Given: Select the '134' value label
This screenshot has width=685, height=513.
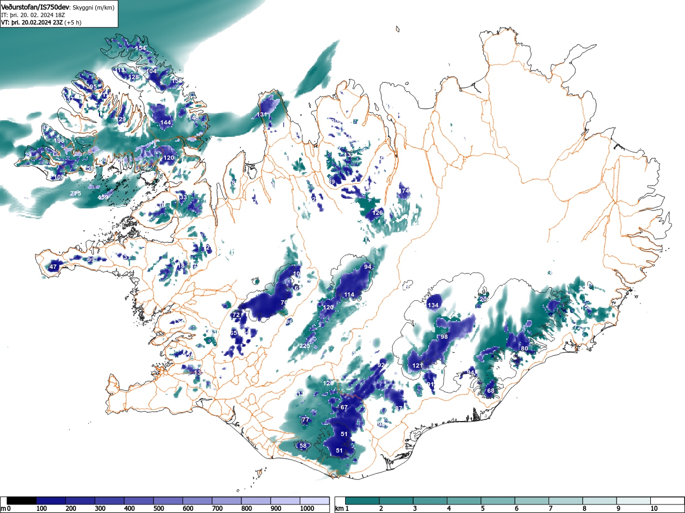Looking at the screenshot, I should click(433, 305).
